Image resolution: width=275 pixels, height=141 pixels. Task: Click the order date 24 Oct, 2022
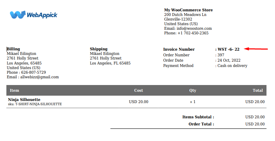click(229, 61)
